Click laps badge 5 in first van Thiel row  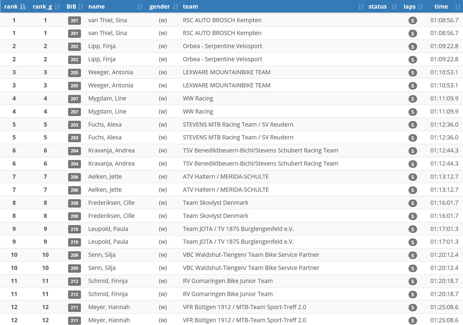click(x=412, y=20)
